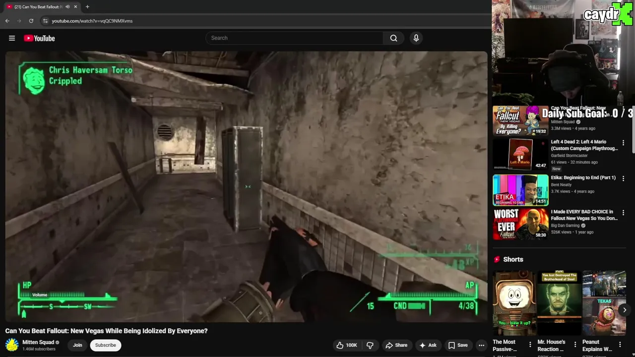The image size is (635, 357).
Task: Click the 100K like count
Action: 351,345
